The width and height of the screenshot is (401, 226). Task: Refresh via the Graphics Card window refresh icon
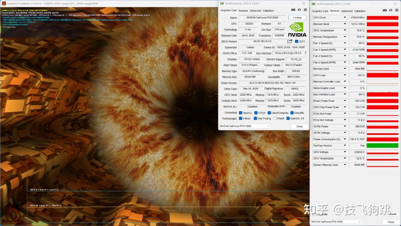pos(299,10)
